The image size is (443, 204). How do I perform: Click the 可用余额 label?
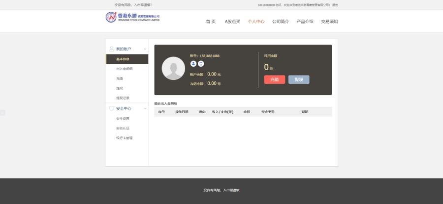[271, 56]
